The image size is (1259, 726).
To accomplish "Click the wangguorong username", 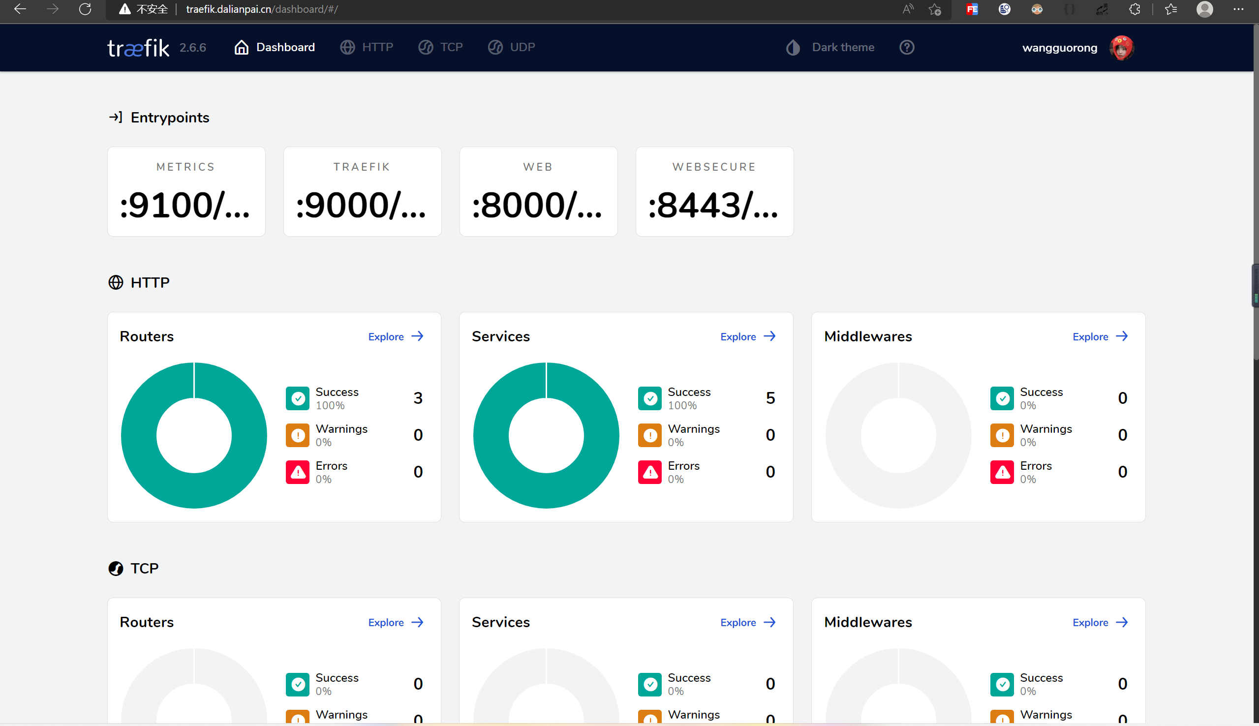I will pyautogui.click(x=1060, y=48).
